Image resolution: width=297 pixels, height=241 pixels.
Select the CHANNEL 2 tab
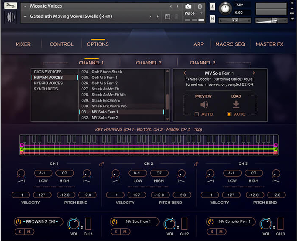coord(148,63)
